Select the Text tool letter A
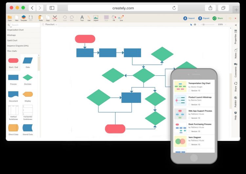The image size is (246, 174). coord(82,18)
